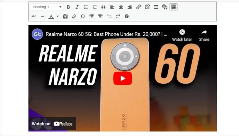The height and width of the screenshot is (136, 239).
Task: Insert a bulleted list
Action: tap(86, 7)
